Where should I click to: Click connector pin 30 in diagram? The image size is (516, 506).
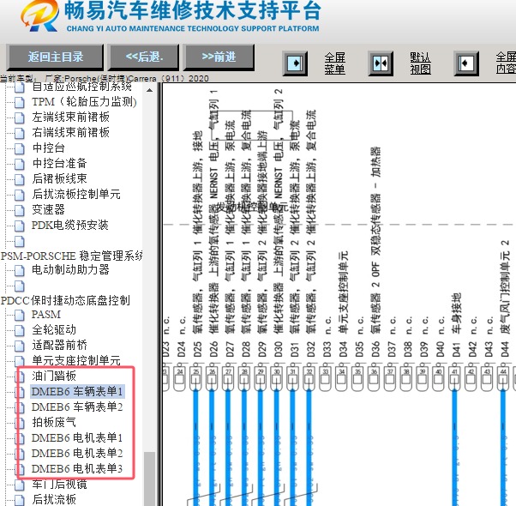tap(277, 377)
